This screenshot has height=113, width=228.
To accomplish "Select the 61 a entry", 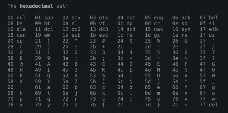I will 43,87.
